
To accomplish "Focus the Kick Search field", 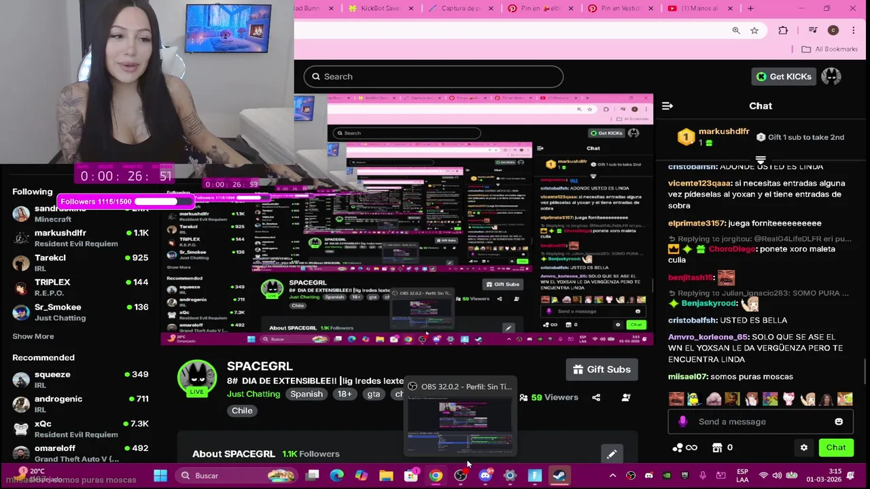I will [x=434, y=77].
